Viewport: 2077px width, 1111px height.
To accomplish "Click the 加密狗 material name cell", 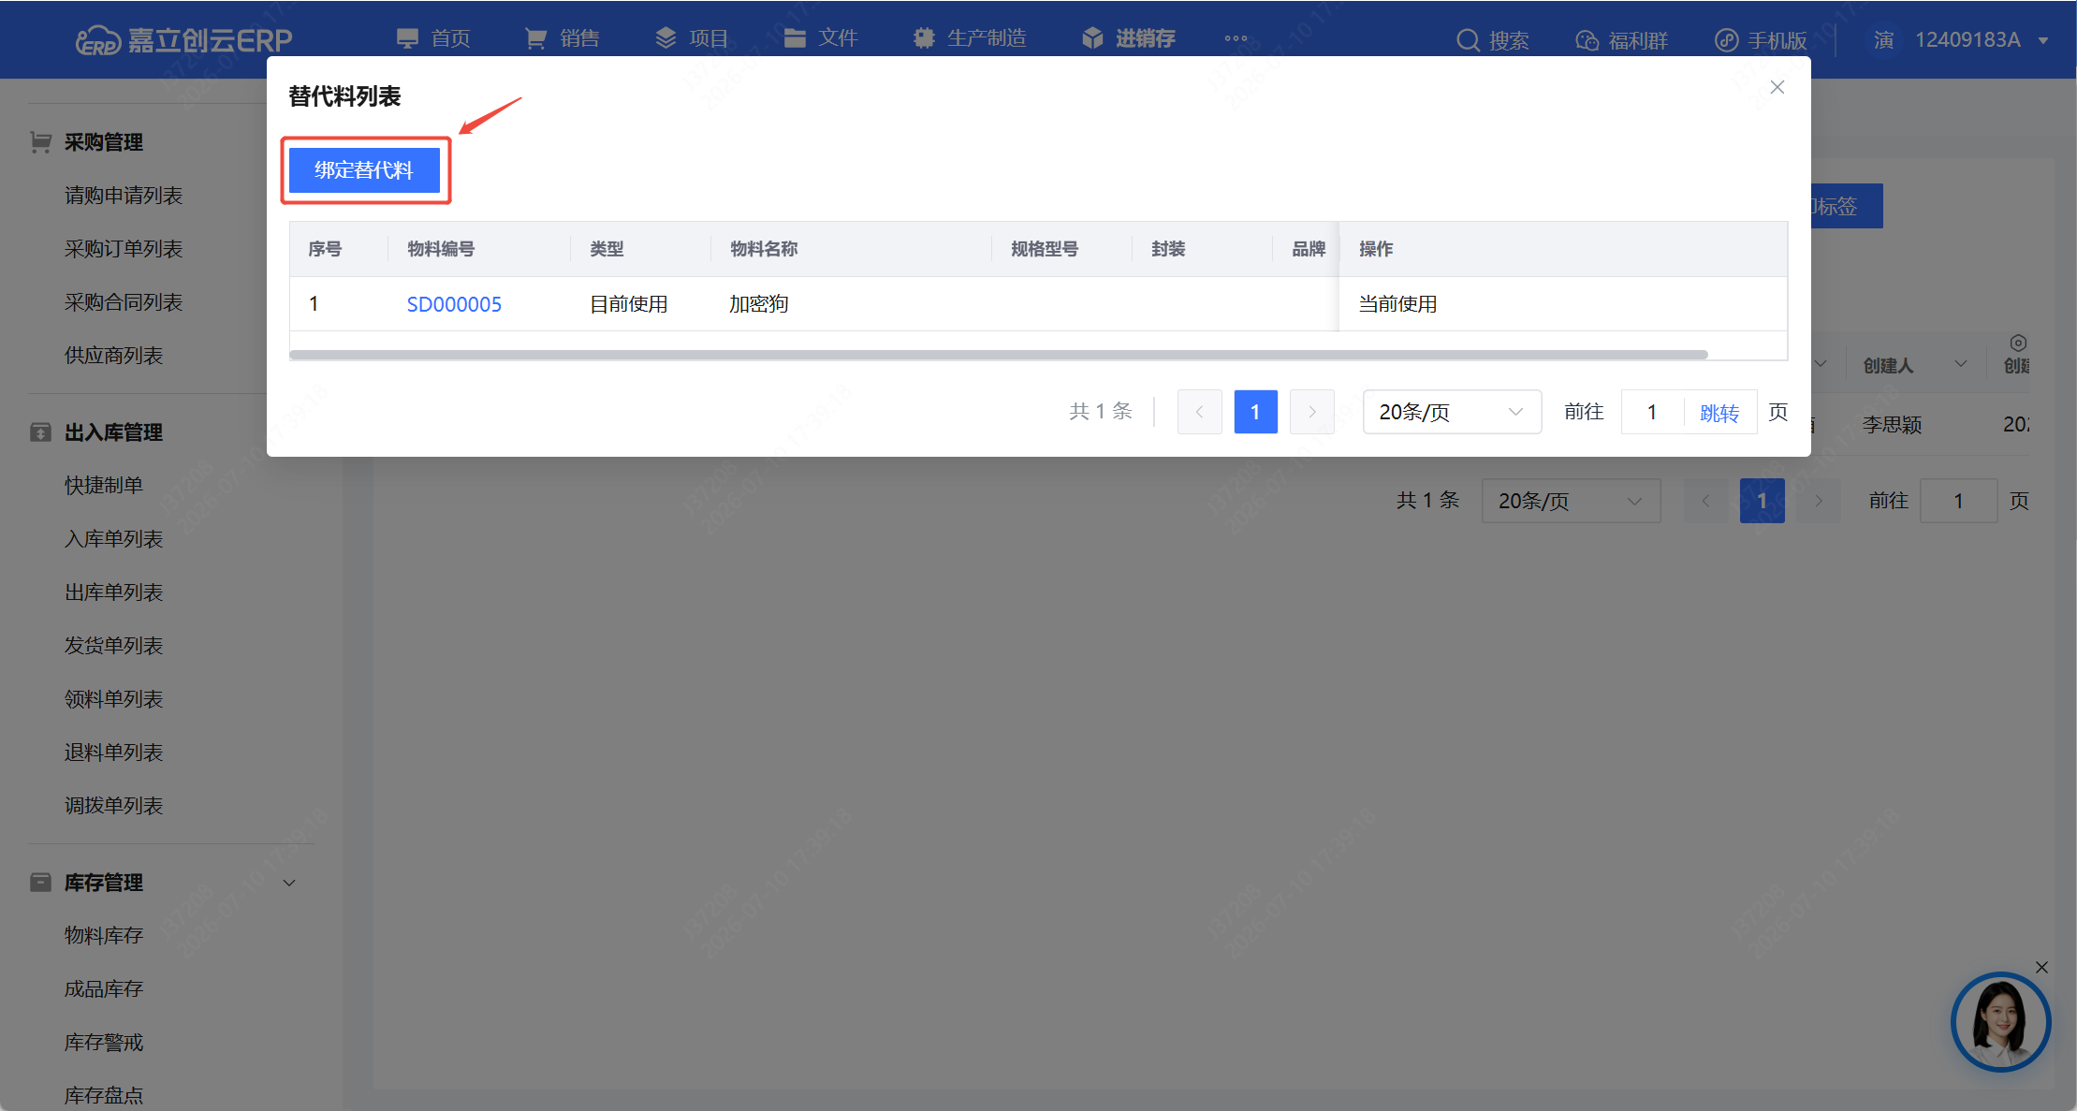I will [759, 304].
